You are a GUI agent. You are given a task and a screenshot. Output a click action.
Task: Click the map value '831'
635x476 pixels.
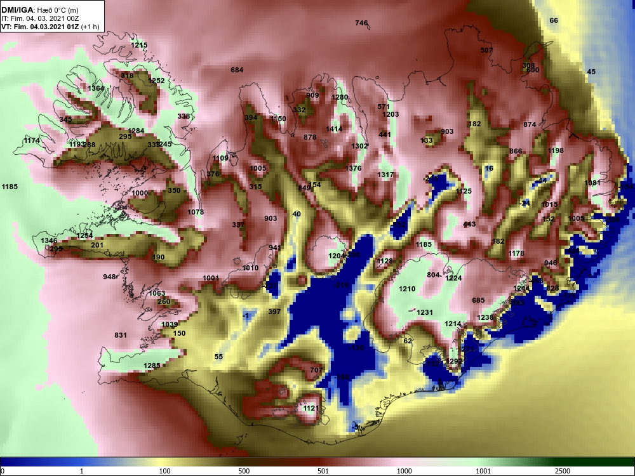(120, 335)
